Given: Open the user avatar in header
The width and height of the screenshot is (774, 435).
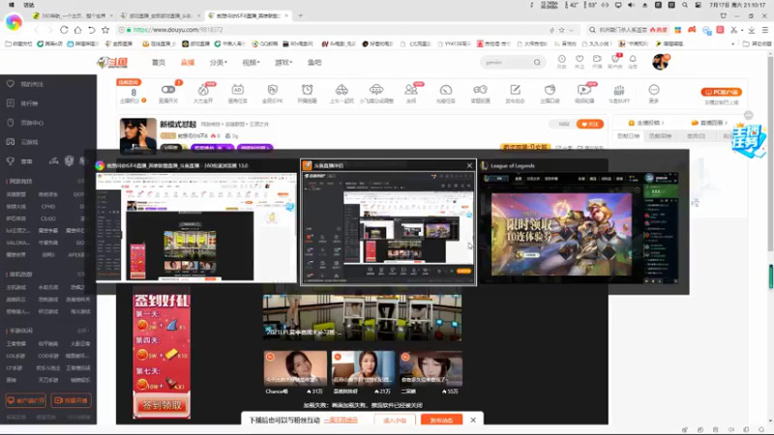Looking at the screenshot, I should [x=660, y=62].
